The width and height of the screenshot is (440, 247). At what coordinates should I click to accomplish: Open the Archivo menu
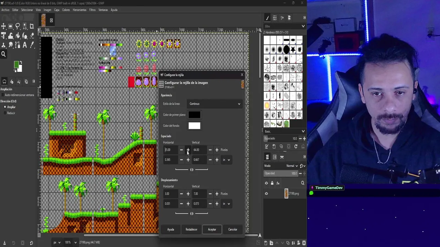point(5,10)
